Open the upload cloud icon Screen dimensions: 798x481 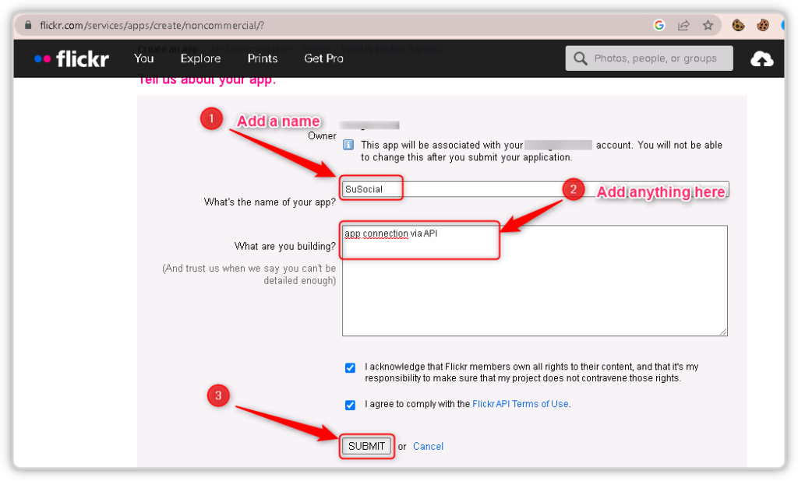click(x=762, y=58)
